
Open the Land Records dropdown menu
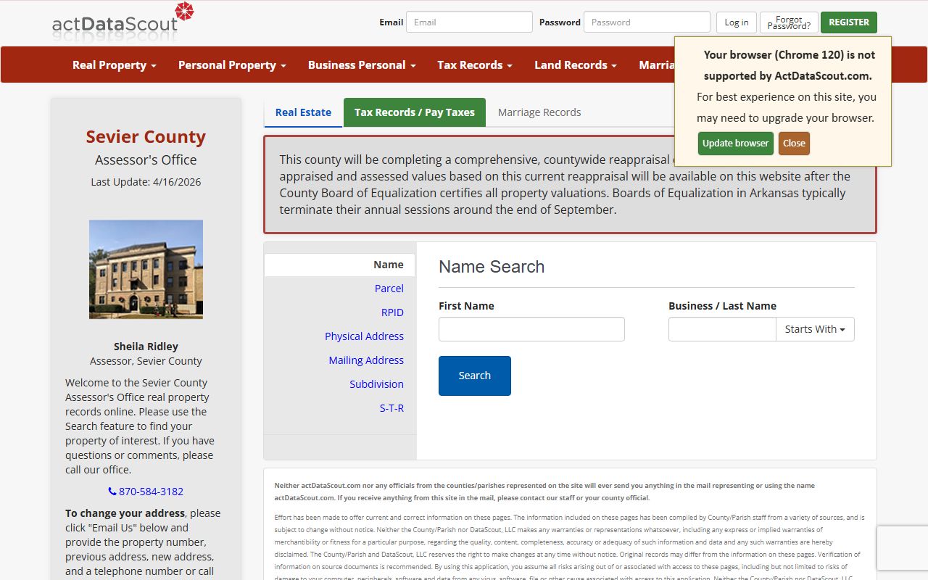[x=576, y=65]
